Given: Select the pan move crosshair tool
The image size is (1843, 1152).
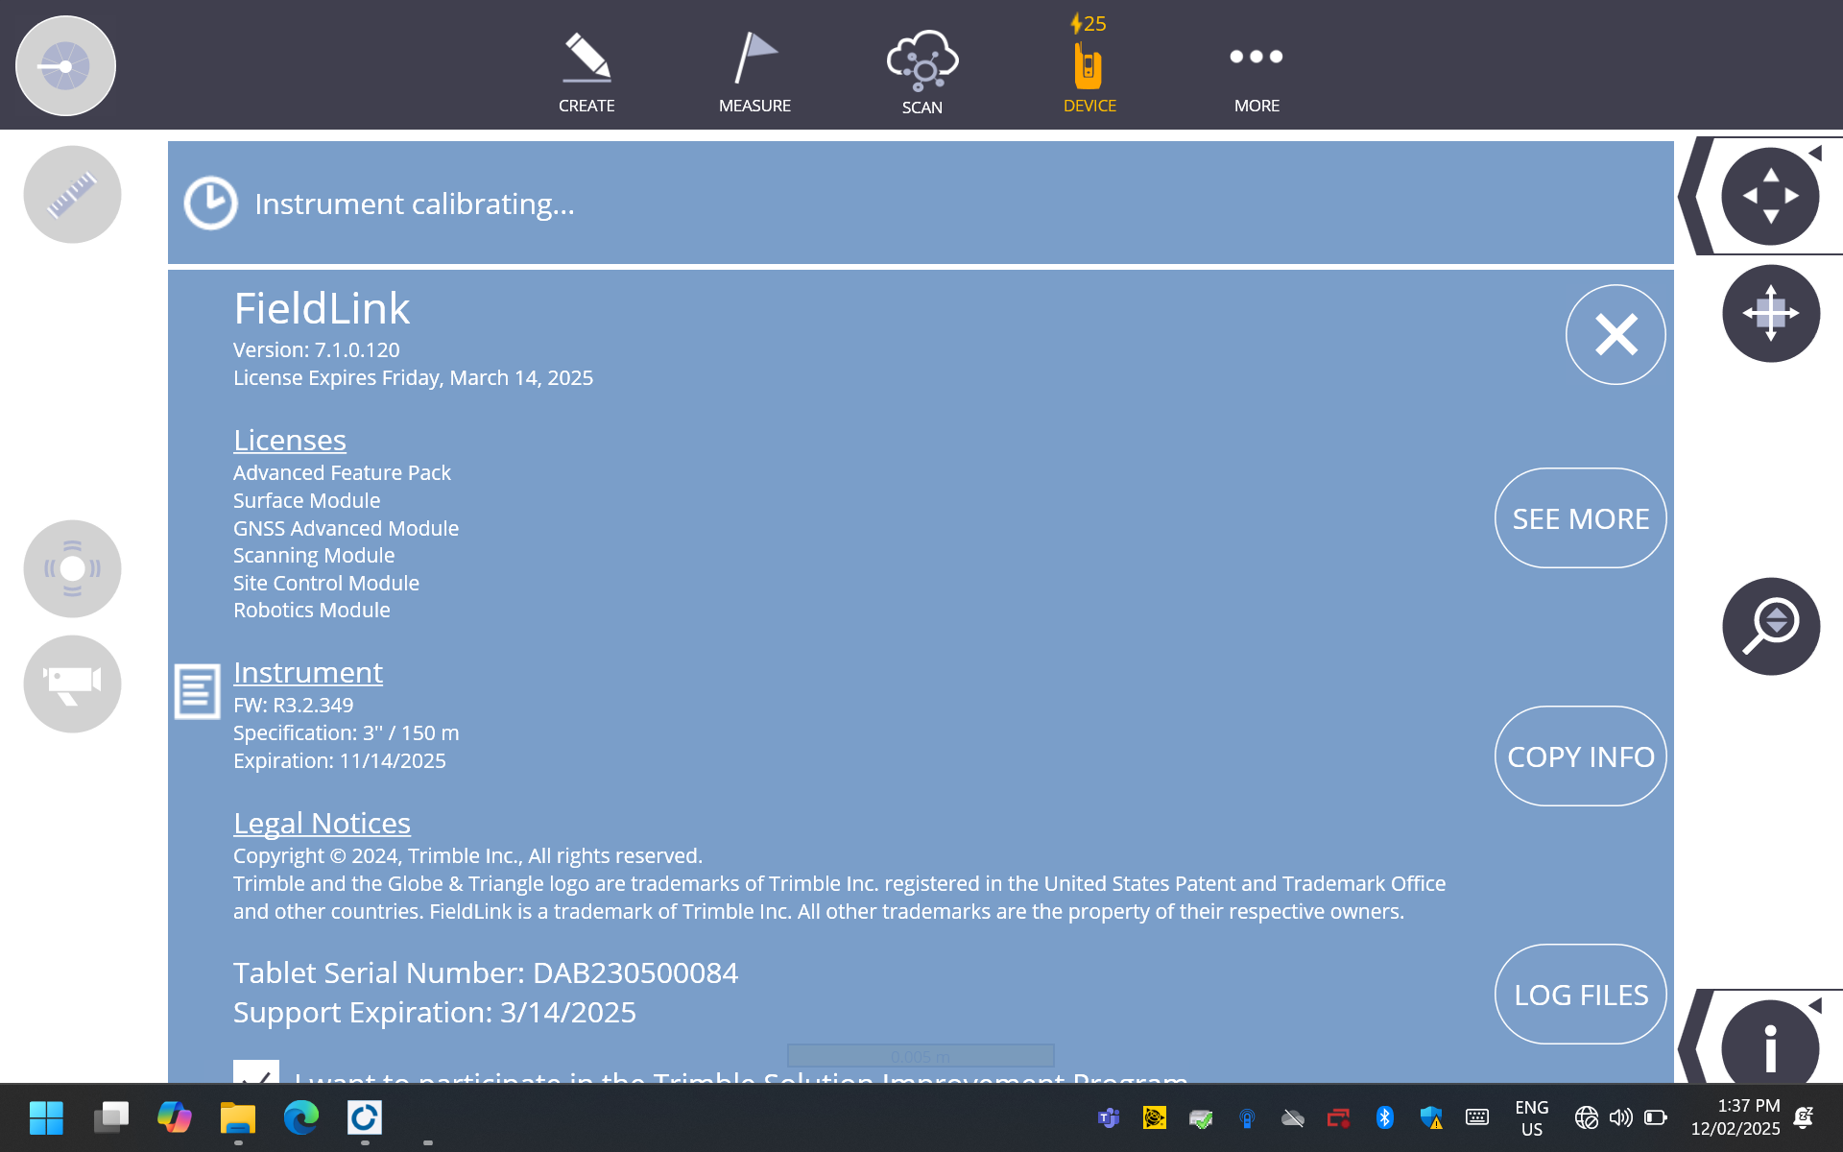Looking at the screenshot, I should (x=1770, y=313).
